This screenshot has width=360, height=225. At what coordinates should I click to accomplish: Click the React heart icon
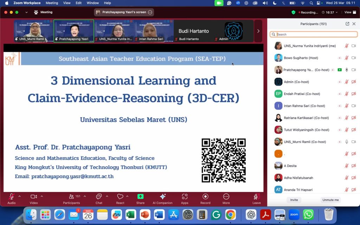tap(120, 197)
